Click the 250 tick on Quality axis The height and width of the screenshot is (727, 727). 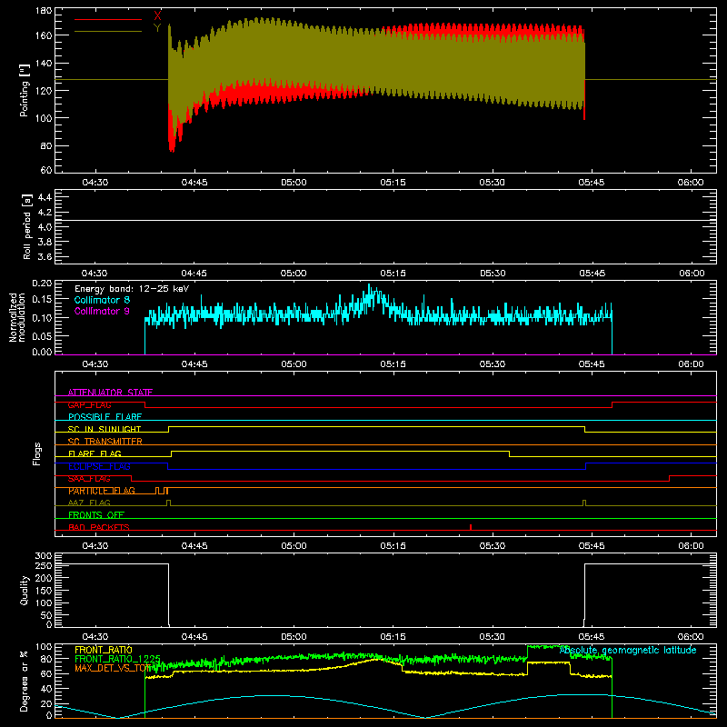point(43,566)
